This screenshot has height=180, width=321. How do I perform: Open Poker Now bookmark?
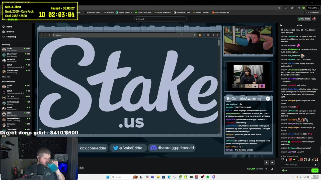coord(93,12)
